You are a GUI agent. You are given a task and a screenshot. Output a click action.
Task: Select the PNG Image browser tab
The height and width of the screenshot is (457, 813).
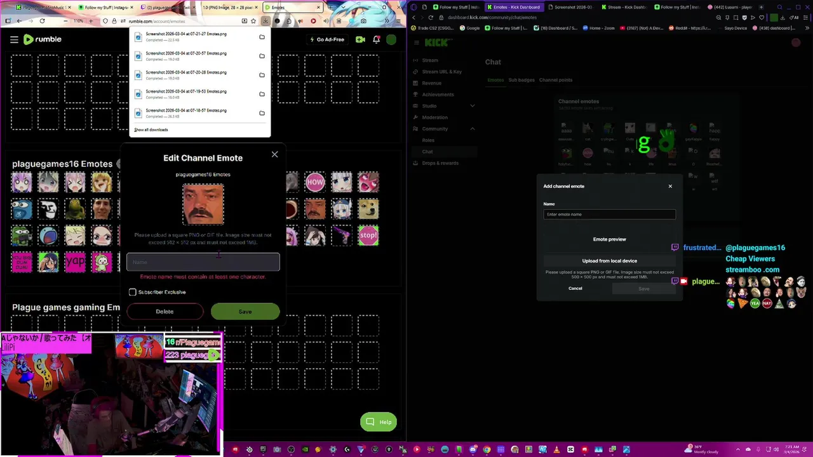pyautogui.click(x=231, y=8)
